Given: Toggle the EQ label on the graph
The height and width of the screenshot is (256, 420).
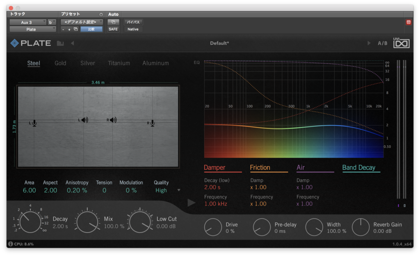Looking at the screenshot, I should pos(196,62).
